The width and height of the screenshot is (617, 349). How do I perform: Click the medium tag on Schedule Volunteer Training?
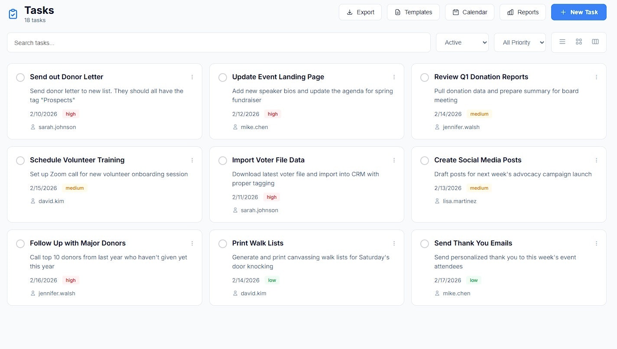pyautogui.click(x=75, y=188)
